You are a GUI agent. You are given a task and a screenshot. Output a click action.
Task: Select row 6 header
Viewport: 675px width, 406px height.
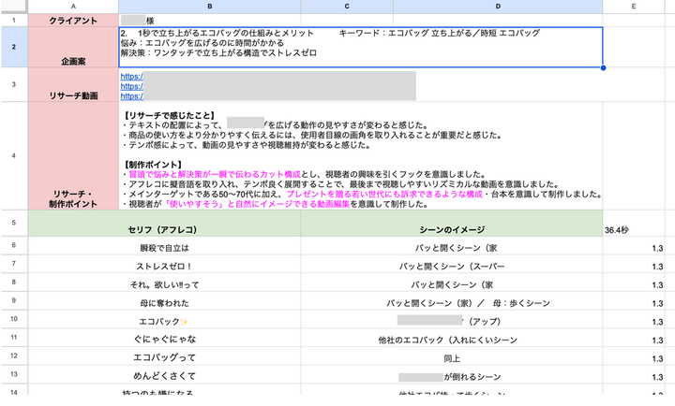[14, 245]
